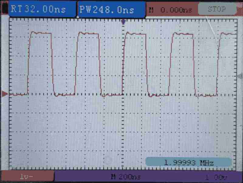The width and height of the screenshot is (243, 183).
Task: Click the 1.99993 MHz frequency readout
Action: 188,162
